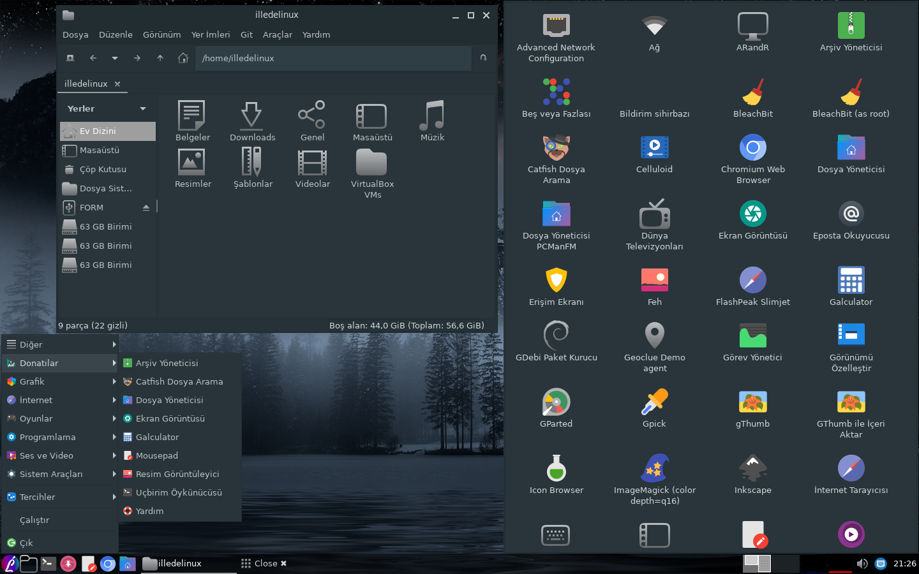Launch GDebi Paket Kurucu

tap(556, 342)
